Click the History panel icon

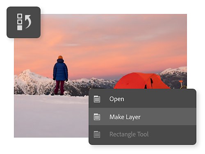[x=24, y=22]
